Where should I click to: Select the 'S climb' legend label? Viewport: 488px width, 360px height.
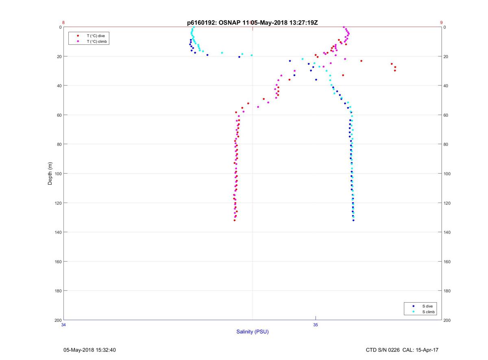coord(428,312)
